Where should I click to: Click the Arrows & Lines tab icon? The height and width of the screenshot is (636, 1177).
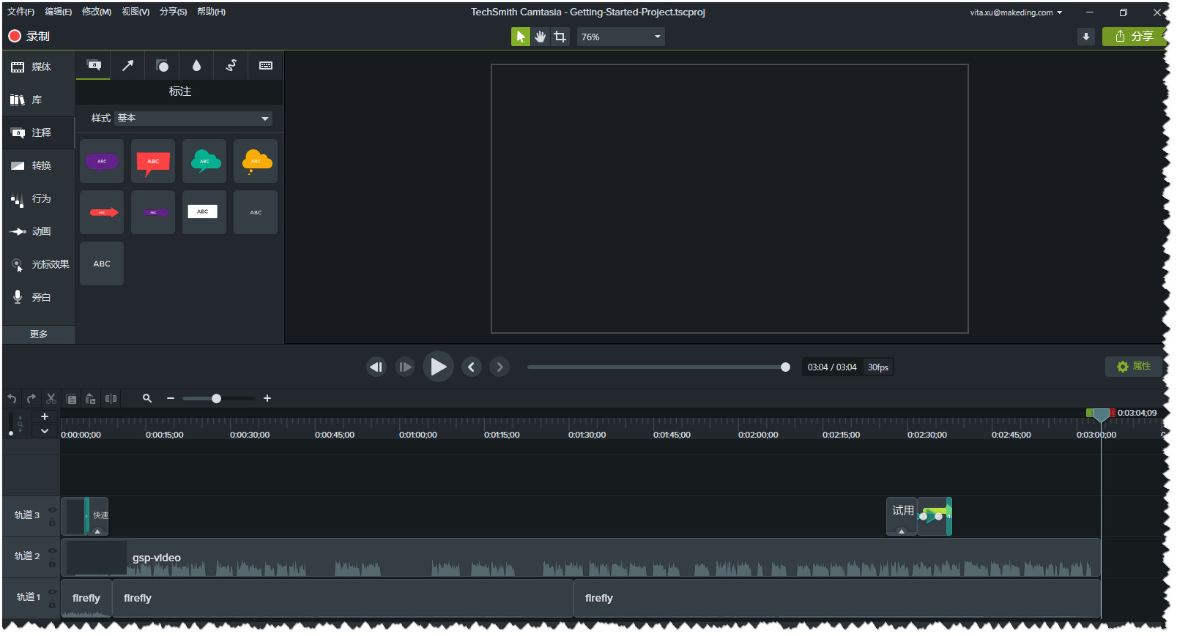pos(127,66)
